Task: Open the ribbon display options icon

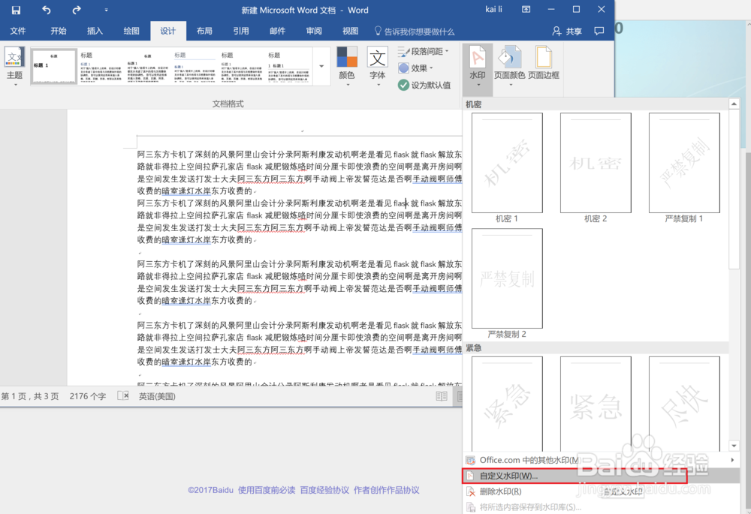Action: pyautogui.click(x=526, y=10)
